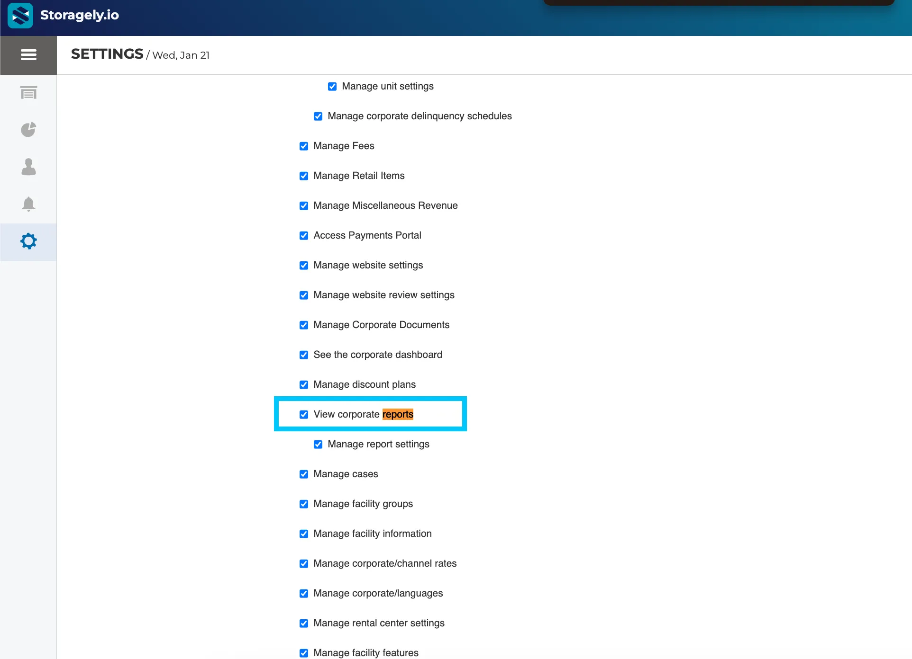Image resolution: width=912 pixels, height=659 pixels.
Task: Toggle Manage discount plans checkbox
Action: (304, 384)
